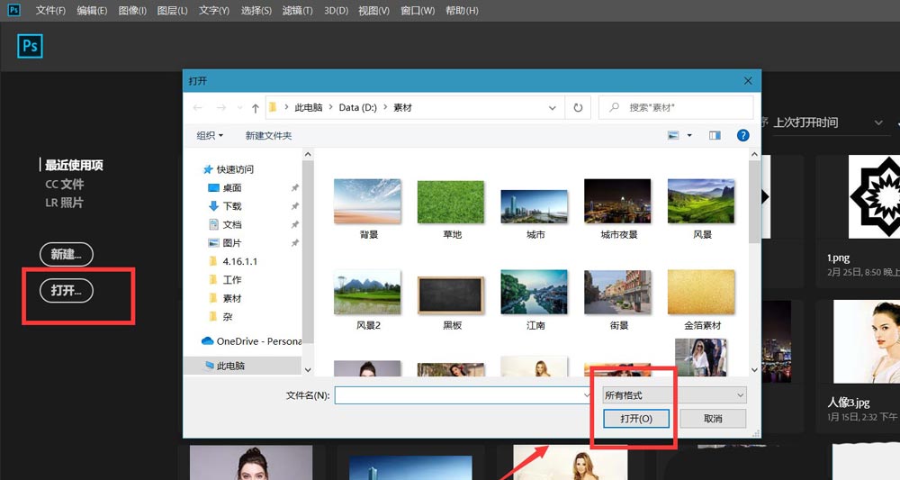Expand the file name history dropdown
This screenshot has width=900, height=480.
point(587,395)
